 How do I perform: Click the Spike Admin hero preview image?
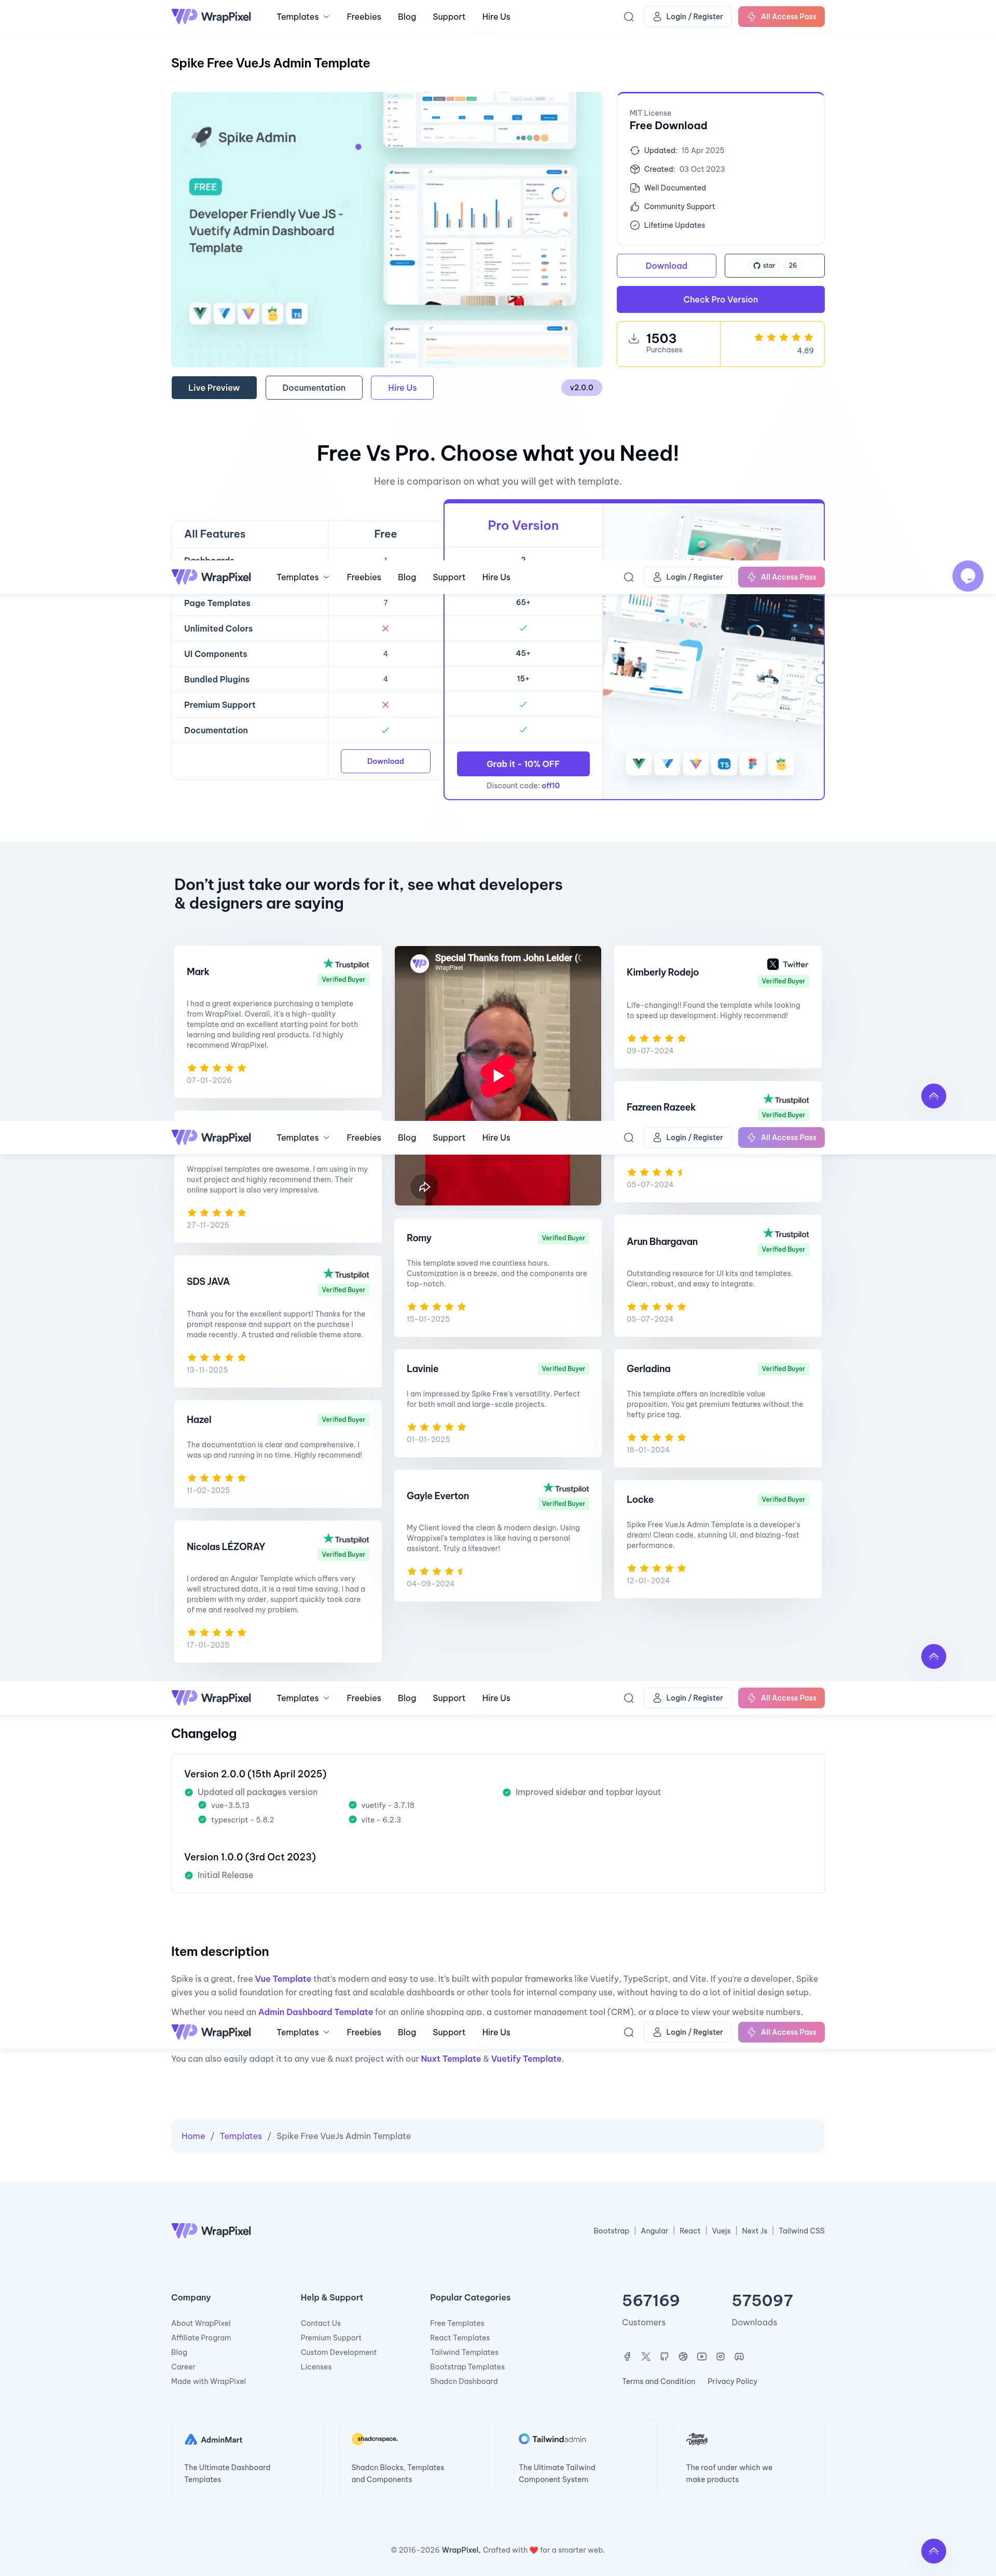pos(386,230)
